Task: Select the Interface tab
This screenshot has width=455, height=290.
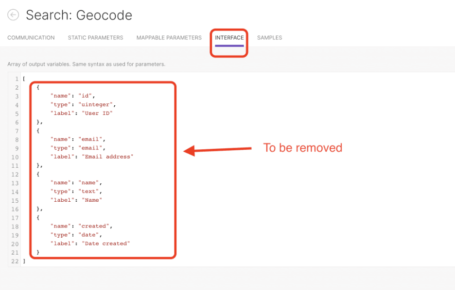Action: [228, 37]
